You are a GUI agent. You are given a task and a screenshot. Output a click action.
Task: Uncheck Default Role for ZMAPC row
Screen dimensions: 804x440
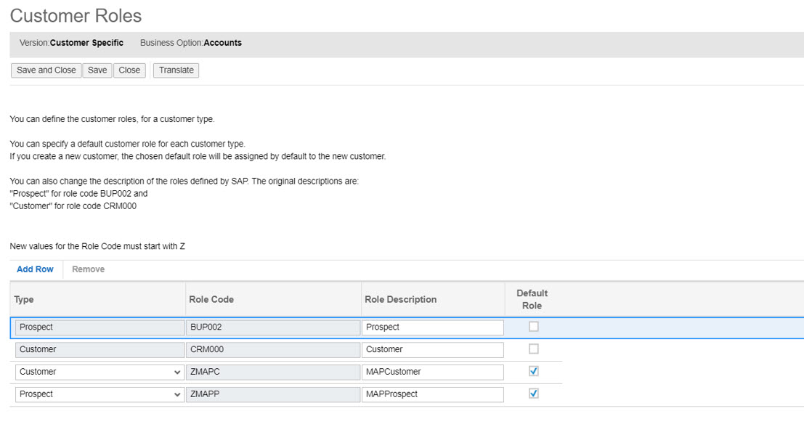(534, 371)
